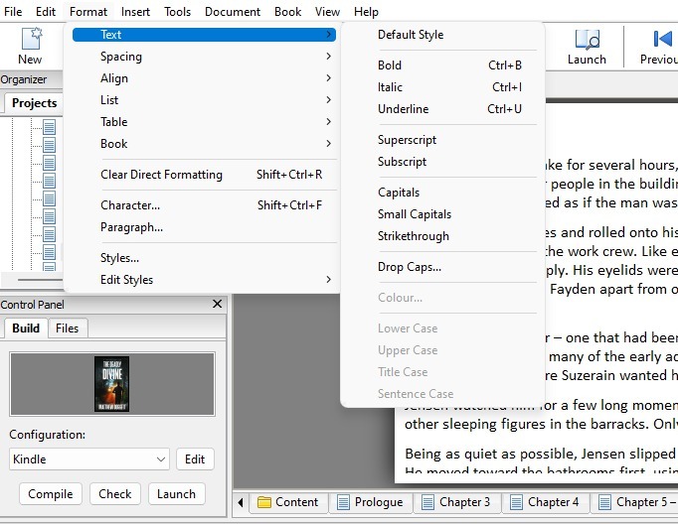The width and height of the screenshot is (678, 524).
Task: Select the Projects tab in Organizer
Action: [x=34, y=103]
